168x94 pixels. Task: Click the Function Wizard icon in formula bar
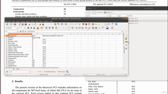tap(21, 31)
